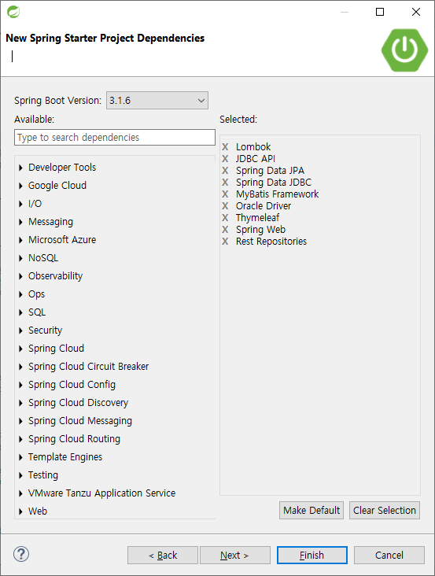The width and height of the screenshot is (435, 576).
Task: Select MyBatis Framework text entry
Action: coord(277,194)
